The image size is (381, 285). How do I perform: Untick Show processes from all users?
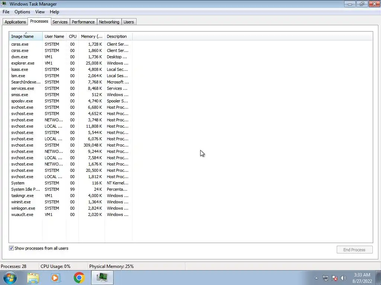(11, 248)
